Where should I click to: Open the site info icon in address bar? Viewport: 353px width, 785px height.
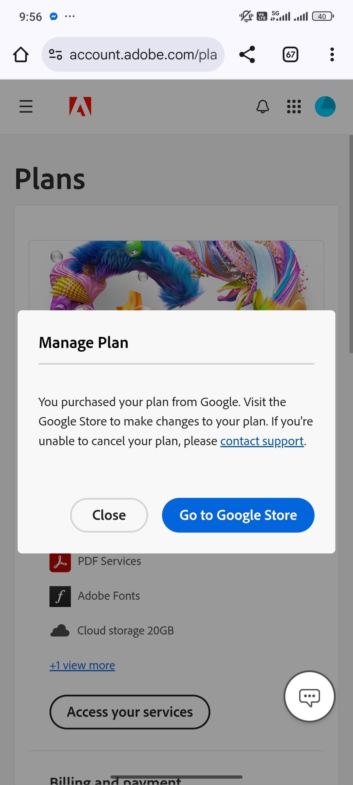click(x=56, y=54)
